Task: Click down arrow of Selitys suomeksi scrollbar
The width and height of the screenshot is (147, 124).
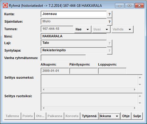Action: coord(140,85)
